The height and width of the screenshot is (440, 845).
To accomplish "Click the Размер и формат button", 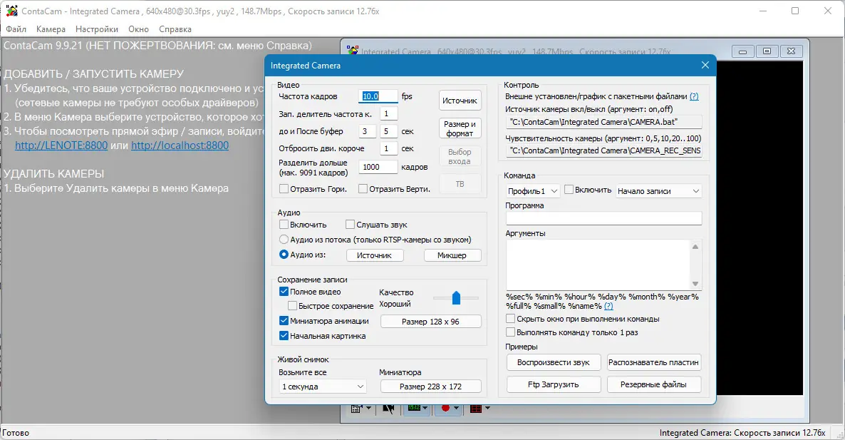I will point(460,129).
